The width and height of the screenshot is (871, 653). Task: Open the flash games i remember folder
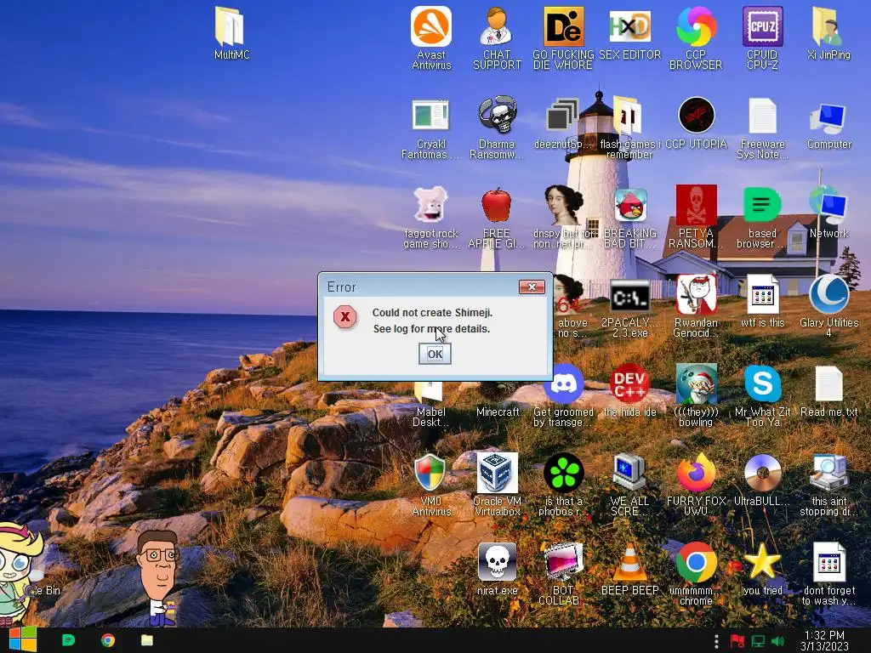point(630,116)
